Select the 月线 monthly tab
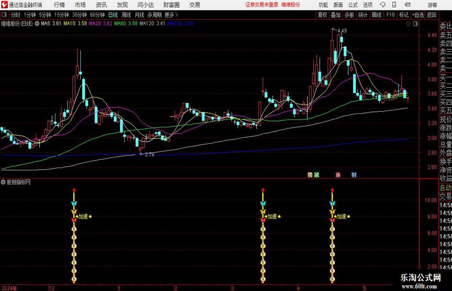452x291 pixels. pyautogui.click(x=140, y=15)
